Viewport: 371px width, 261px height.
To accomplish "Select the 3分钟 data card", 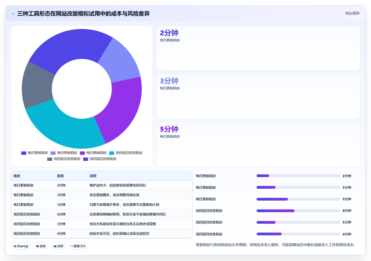I will pyautogui.click(x=258, y=96).
